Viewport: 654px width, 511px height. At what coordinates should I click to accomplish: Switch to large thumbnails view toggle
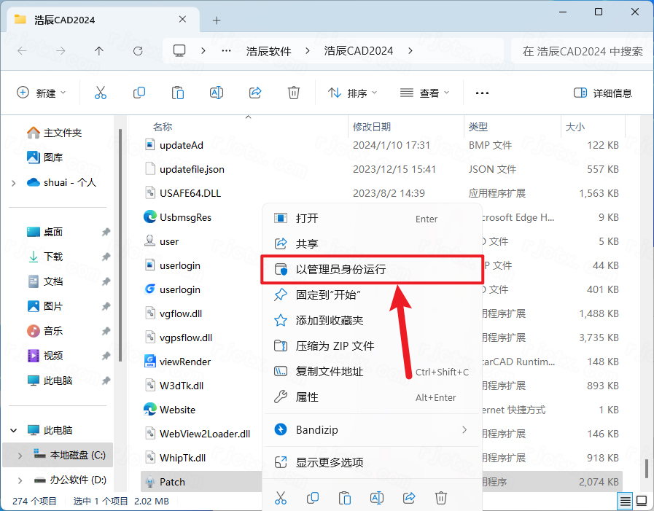[641, 502]
